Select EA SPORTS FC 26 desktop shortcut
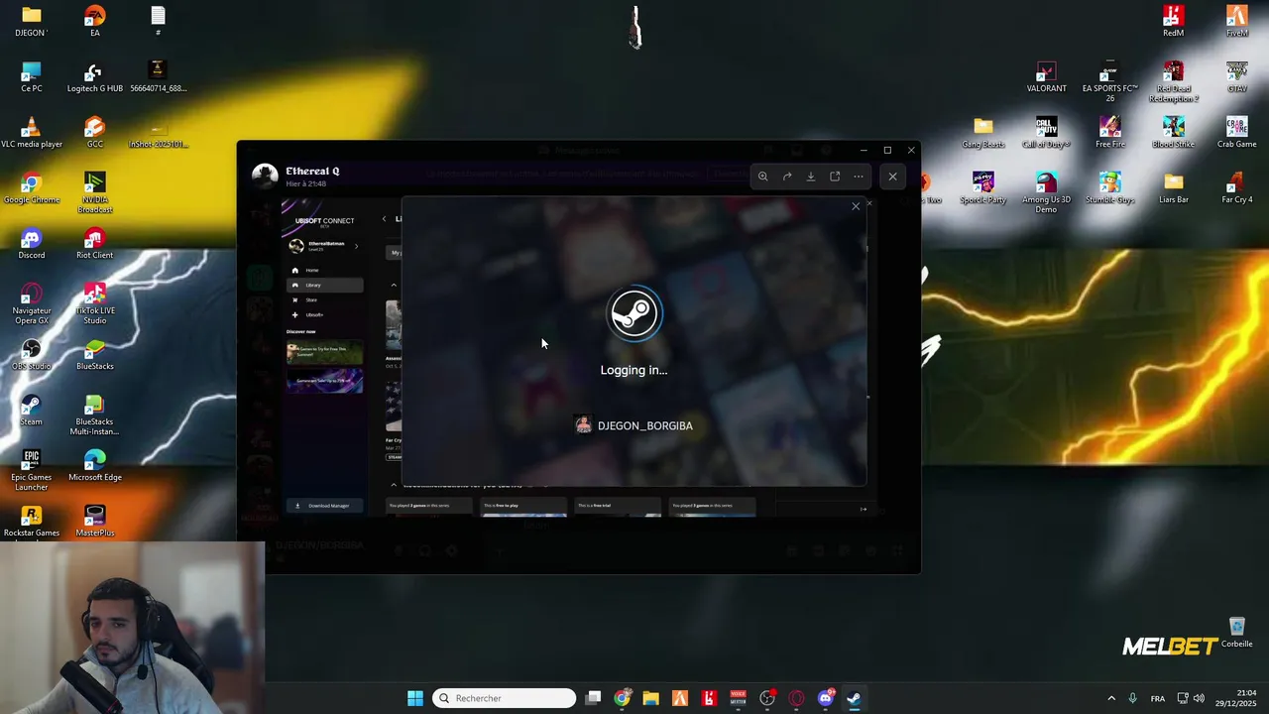1269x714 pixels. pos(1110,81)
